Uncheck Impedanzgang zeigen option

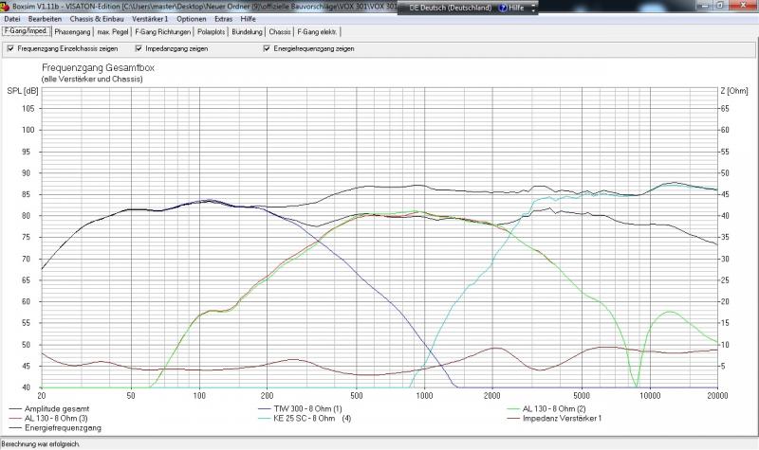[x=138, y=48]
